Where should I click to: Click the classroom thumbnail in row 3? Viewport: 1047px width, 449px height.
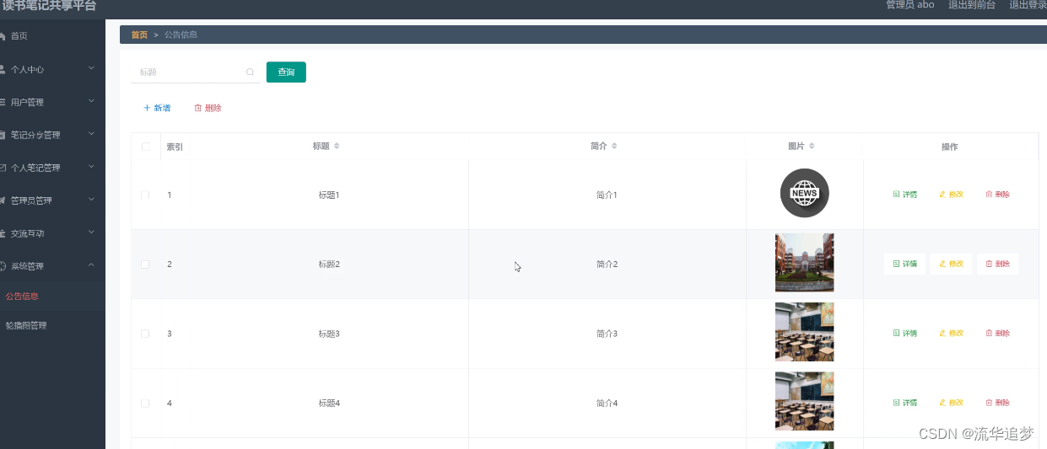(805, 332)
